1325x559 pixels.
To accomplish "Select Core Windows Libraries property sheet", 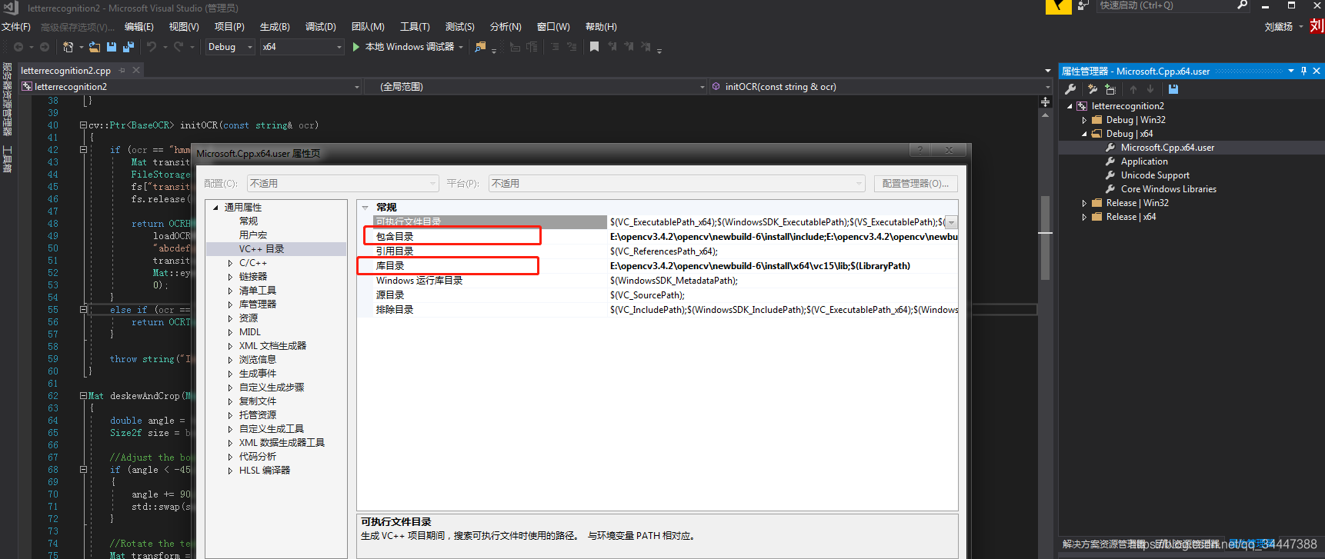I will [x=1169, y=189].
